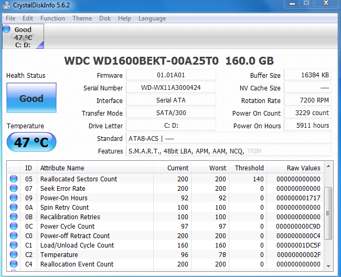Viewport: 341px width, 277px height.
Task: Click status orb for Seek Error Rate
Action: [x=14, y=188]
